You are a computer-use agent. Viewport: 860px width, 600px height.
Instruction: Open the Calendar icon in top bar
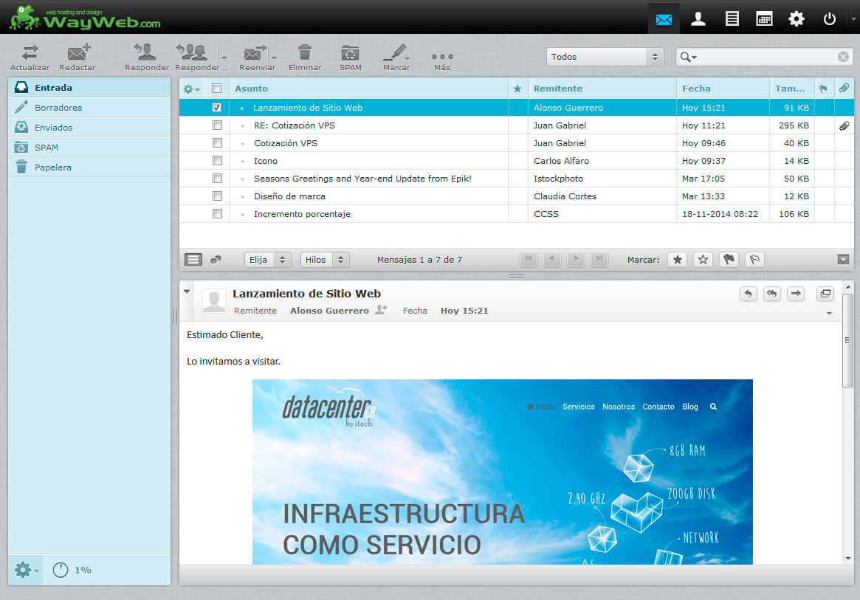point(764,19)
